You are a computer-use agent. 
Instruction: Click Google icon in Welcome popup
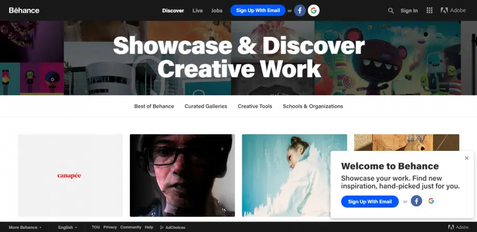431,201
